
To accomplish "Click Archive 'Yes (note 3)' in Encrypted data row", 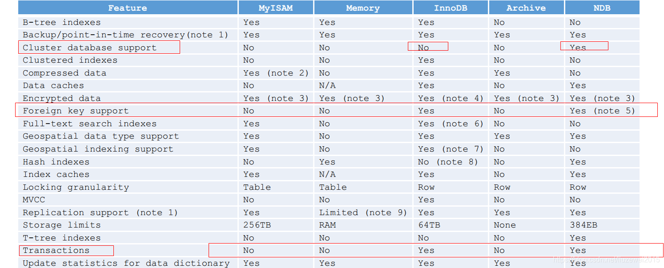I will [x=527, y=98].
